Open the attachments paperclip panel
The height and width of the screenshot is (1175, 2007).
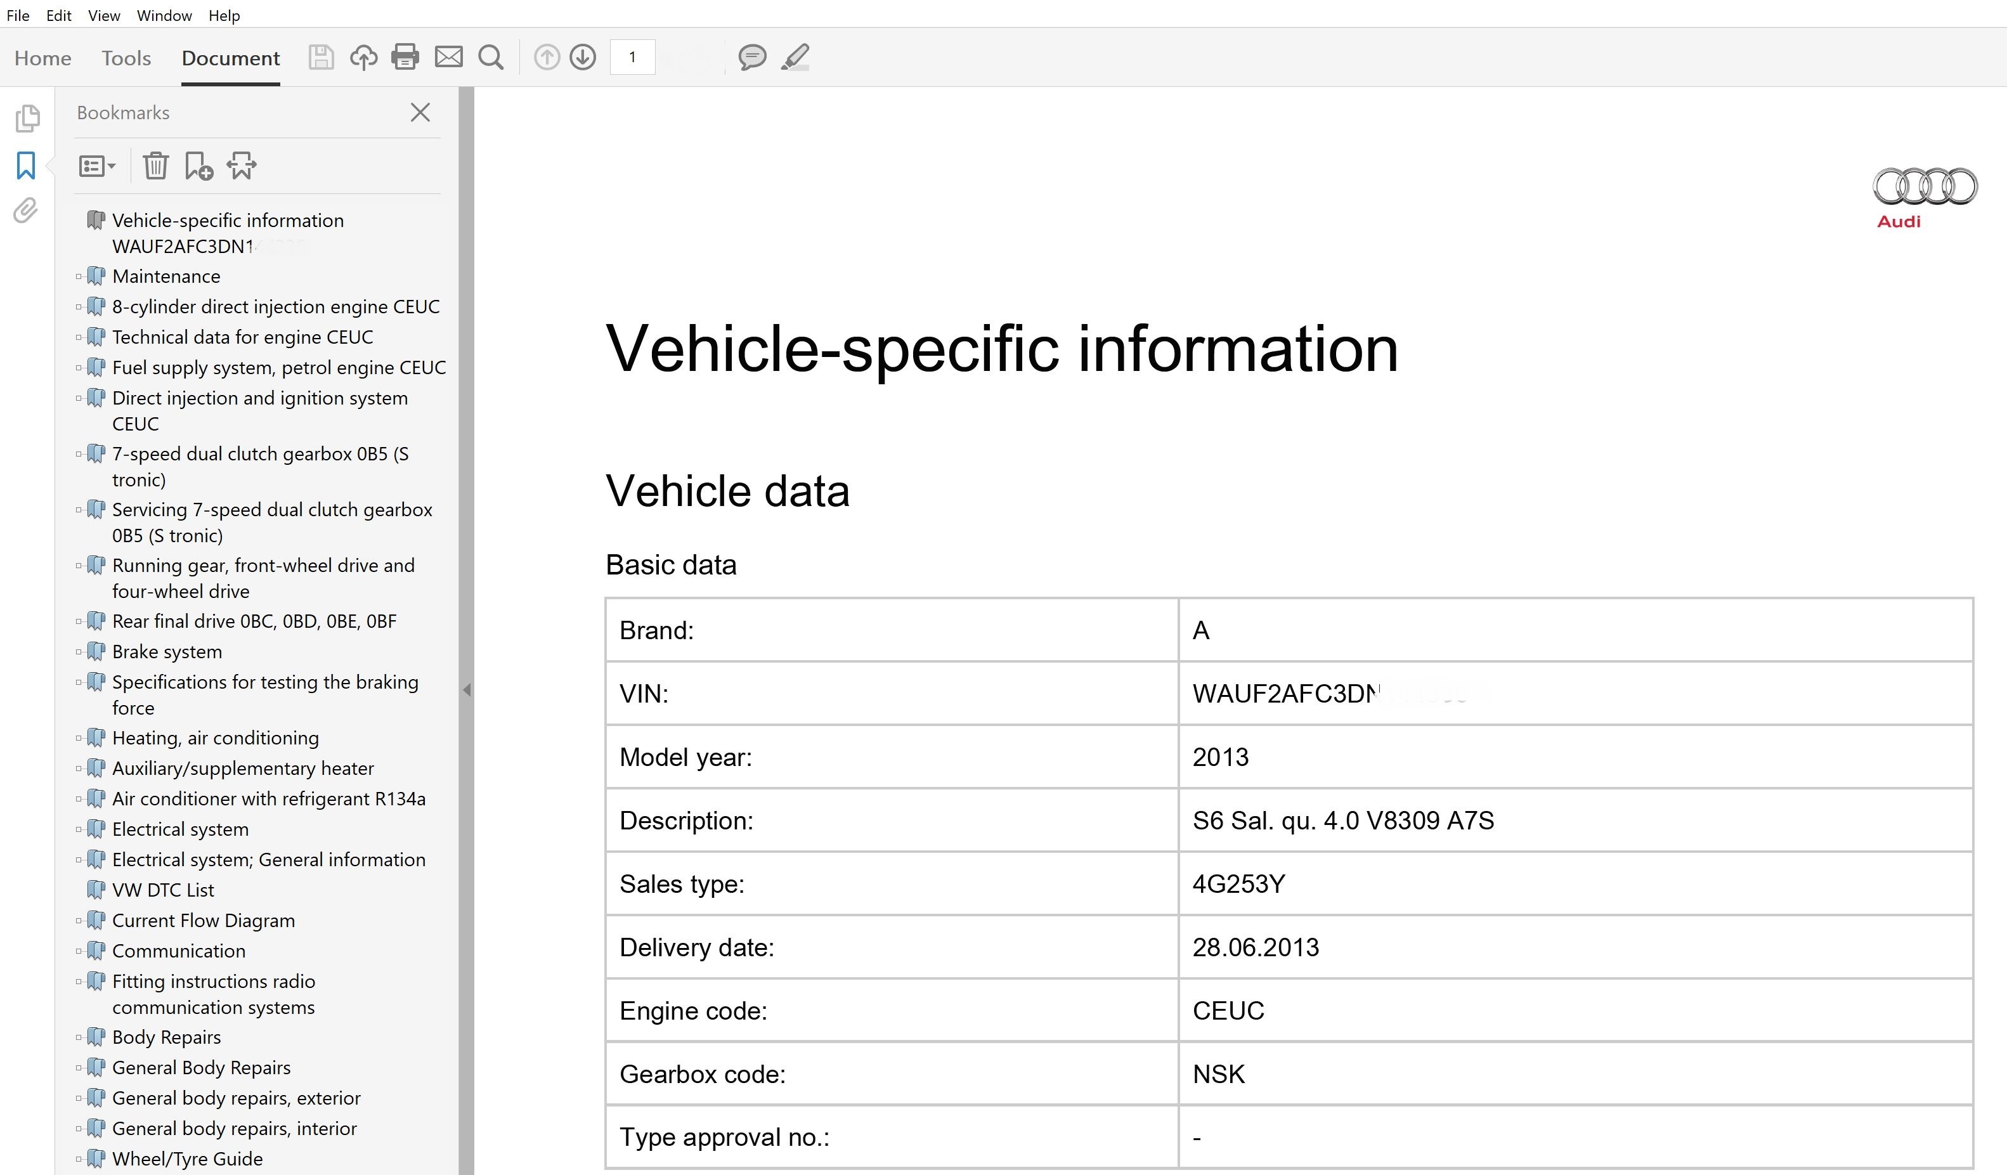point(25,211)
